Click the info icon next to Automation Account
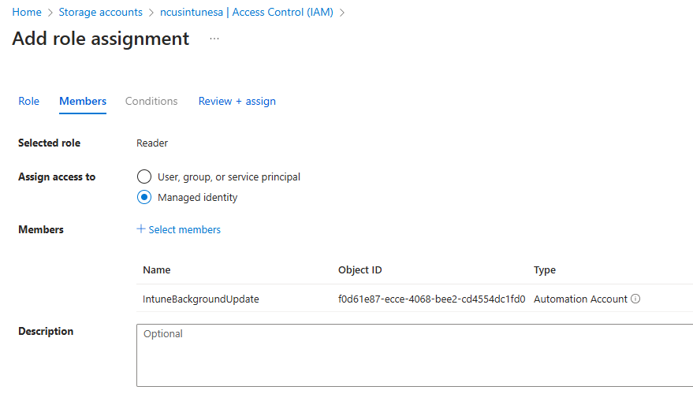This screenshot has height=405, width=693. pyautogui.click(x=635, y=299)
